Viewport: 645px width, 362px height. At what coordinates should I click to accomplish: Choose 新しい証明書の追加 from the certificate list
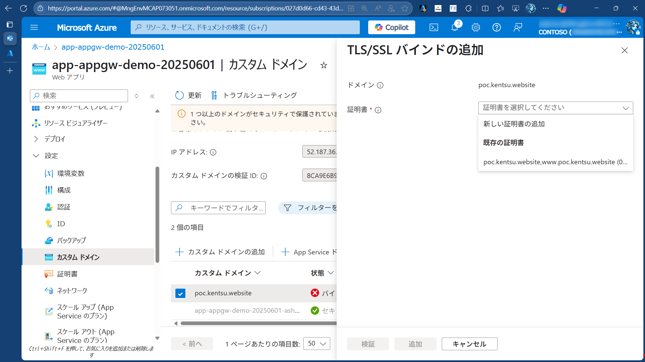click(513, 123)
